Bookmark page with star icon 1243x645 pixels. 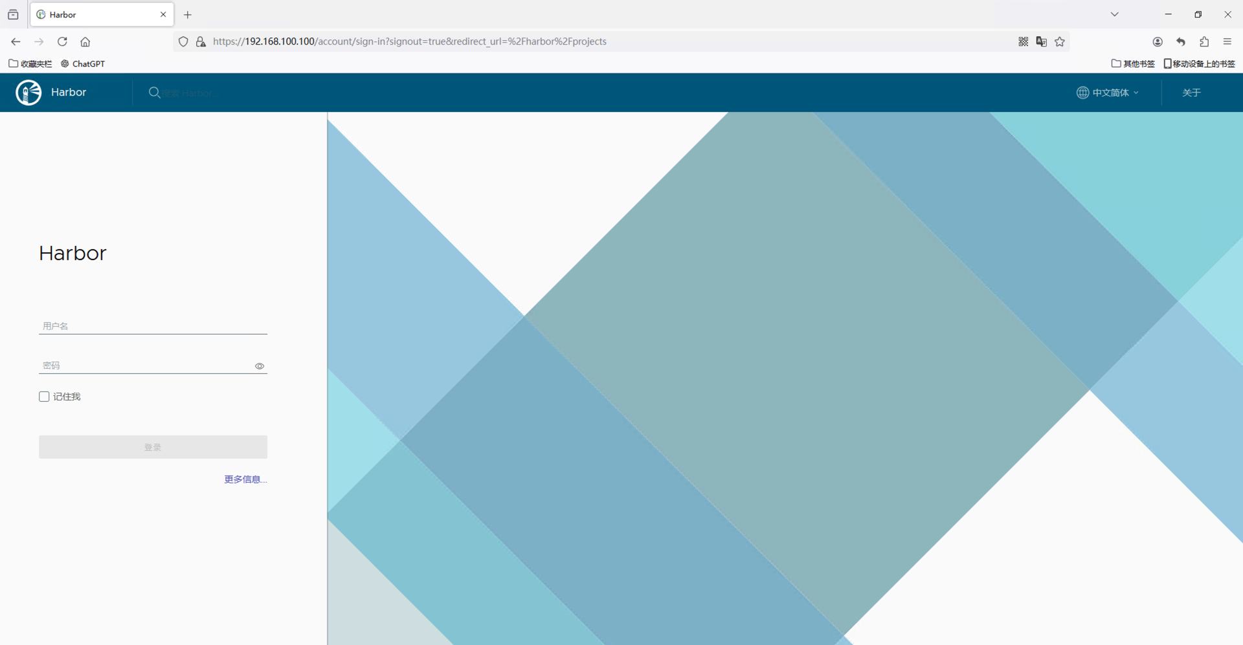[1060, 41]
